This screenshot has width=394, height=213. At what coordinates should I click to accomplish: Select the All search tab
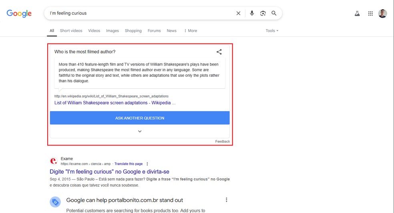click(x=52, y=31)
